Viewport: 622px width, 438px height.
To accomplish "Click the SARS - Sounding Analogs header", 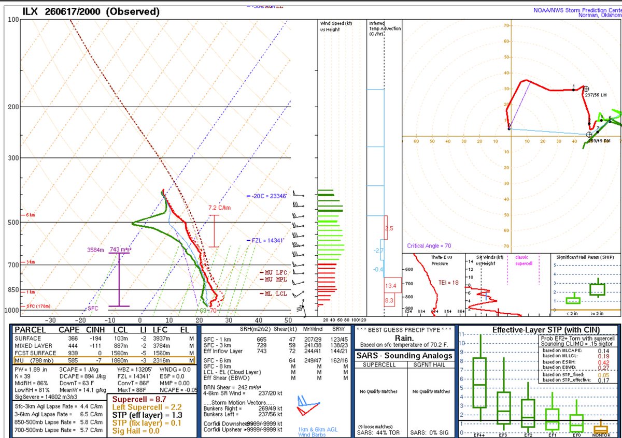I will (404, 356).
